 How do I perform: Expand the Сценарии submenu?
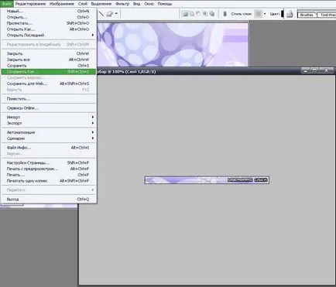point(49,138)
